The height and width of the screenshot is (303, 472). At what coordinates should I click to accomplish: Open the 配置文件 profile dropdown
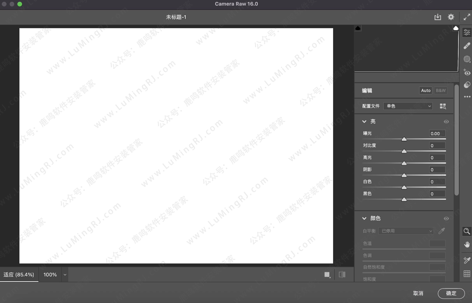pyautogui.click(x=408, y=106)
